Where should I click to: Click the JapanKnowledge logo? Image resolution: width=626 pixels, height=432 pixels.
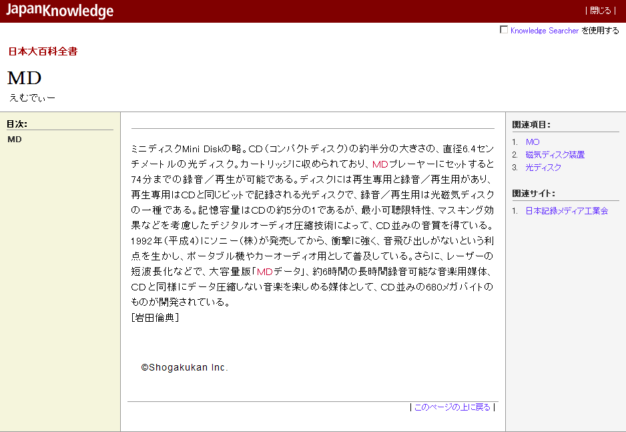tap(59, 11)
